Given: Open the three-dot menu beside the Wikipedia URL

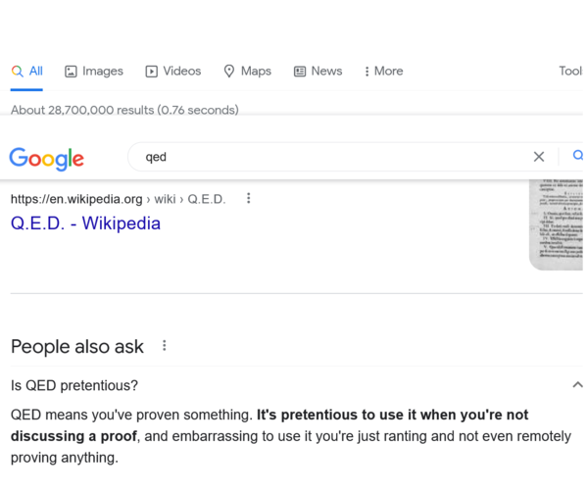Looking at the screenshot, I should pos(249,198).
